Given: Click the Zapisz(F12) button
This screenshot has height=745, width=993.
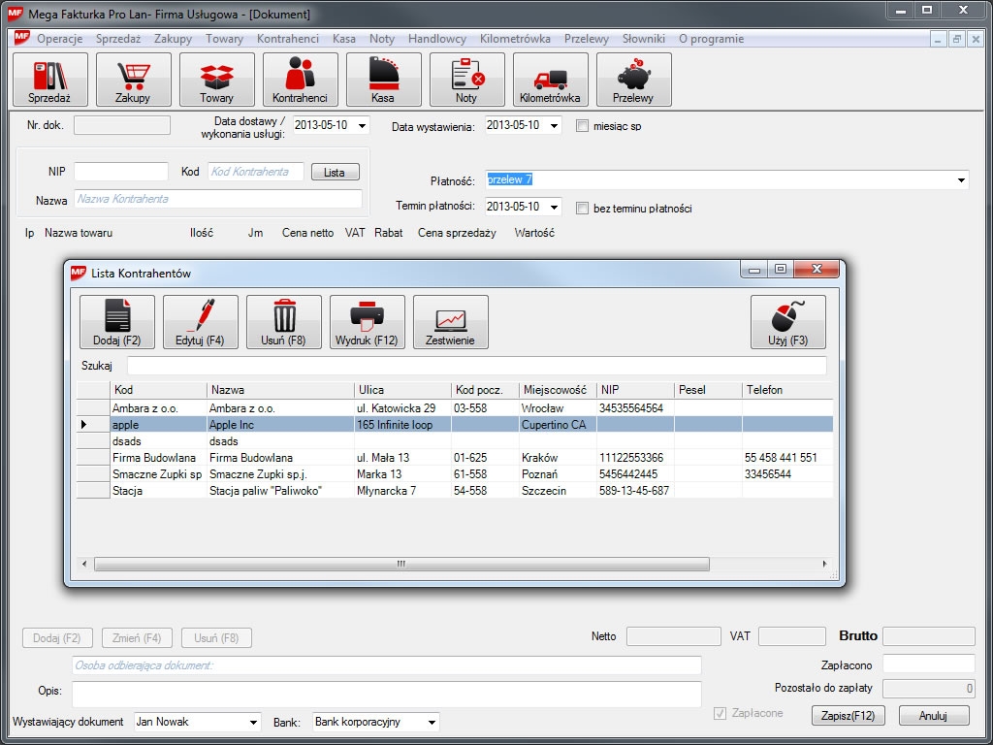Looking at the screenshot, I should tap(849, 716).
